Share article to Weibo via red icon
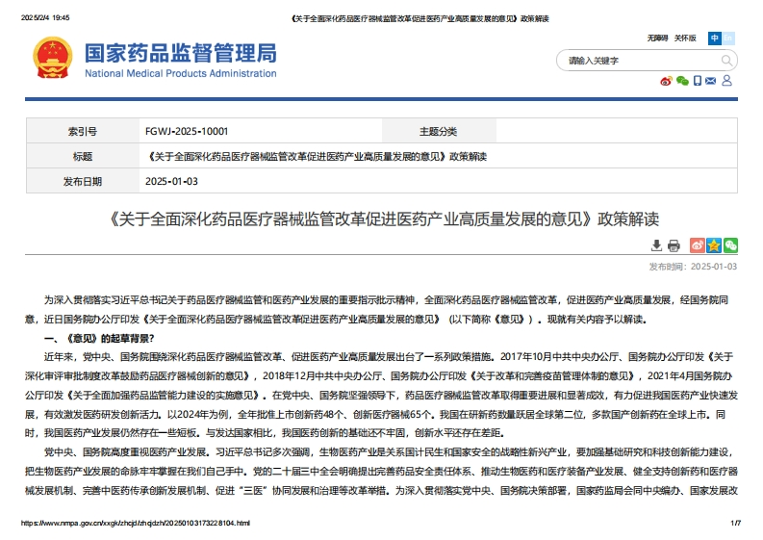This screenshot has height=540, width=763. tap(698, 245)
